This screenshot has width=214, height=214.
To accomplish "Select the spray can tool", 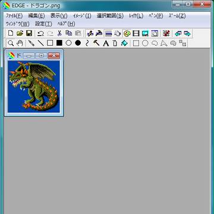I will pyautogui.click(x=115, y=43).
